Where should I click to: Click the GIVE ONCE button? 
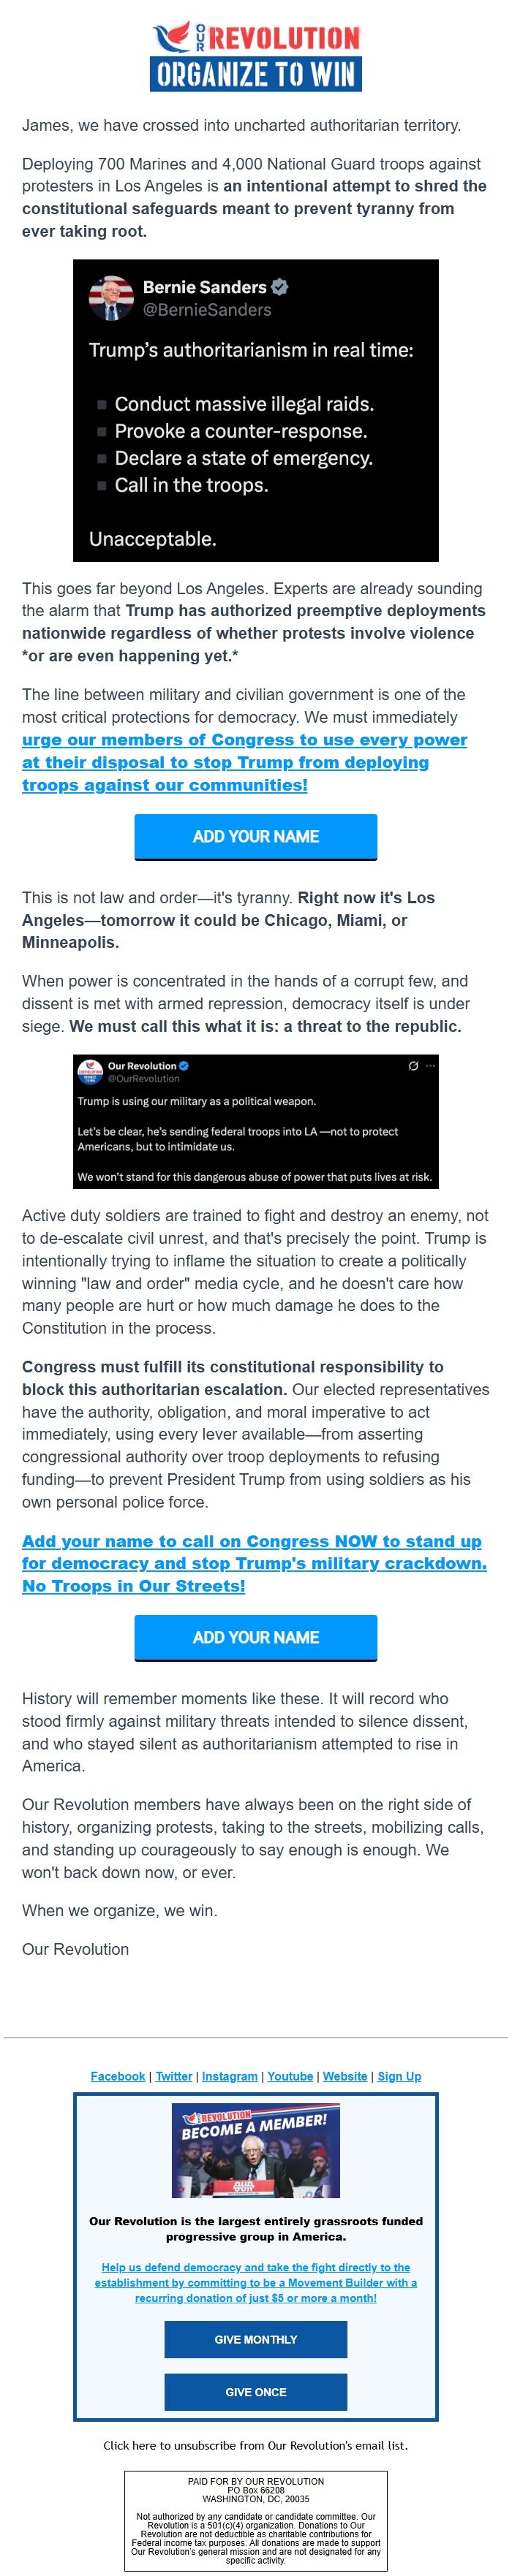coord(256,2392)
